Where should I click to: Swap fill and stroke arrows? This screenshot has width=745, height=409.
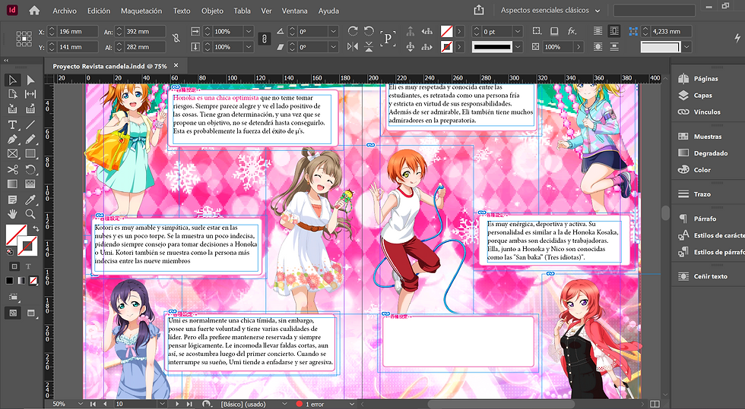click(x=36, y=229)
